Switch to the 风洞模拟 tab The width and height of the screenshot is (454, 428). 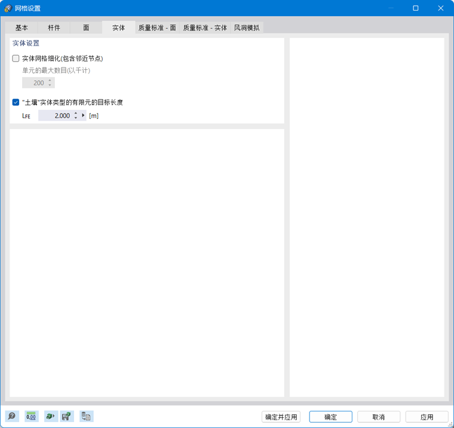point(247,27)
